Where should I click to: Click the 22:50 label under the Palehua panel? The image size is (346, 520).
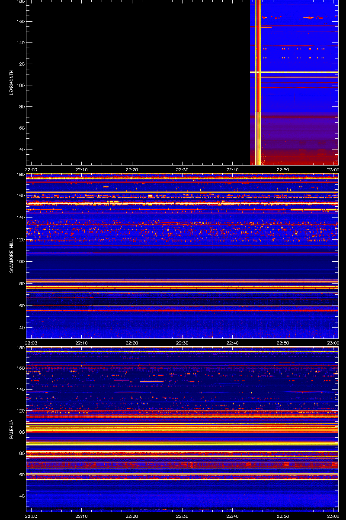point(283,516)
